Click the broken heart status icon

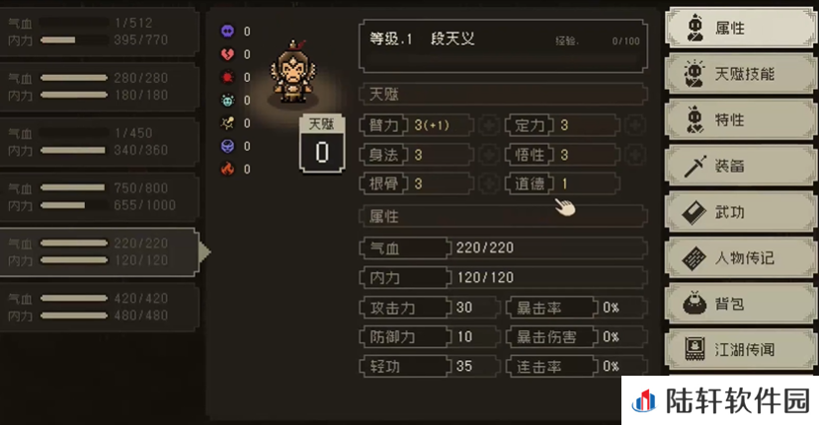point(227,54)
